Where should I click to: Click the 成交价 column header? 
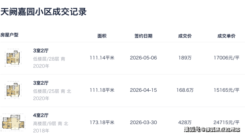(x=185, y=36)
